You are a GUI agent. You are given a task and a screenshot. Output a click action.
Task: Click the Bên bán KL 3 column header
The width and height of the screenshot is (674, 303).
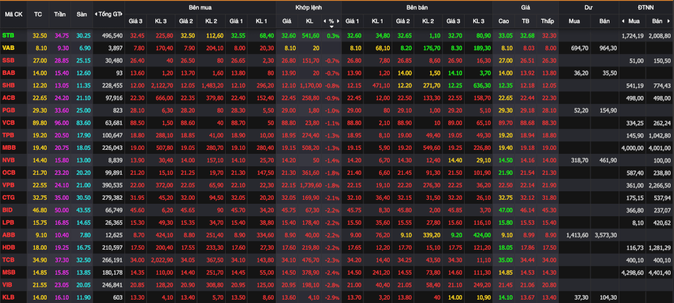pos(478,21)
